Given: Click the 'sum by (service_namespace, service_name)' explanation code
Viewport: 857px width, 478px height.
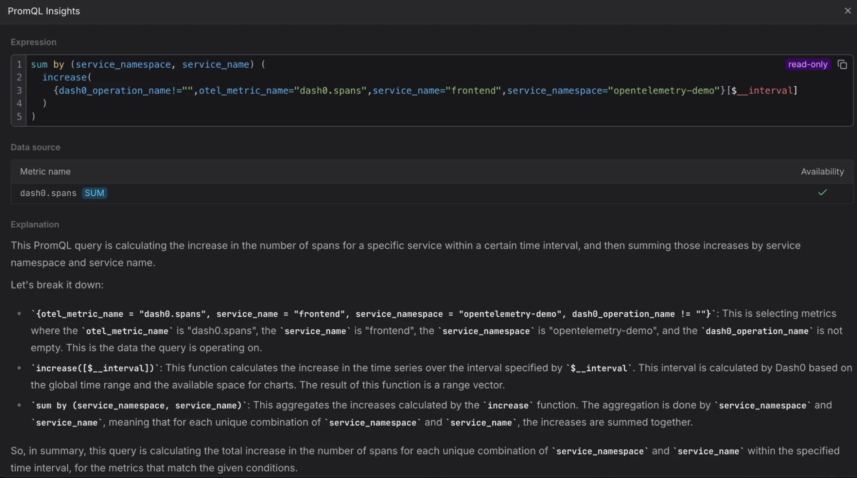Looking at the screenshot, I should pyautogui.click(x=139, y=406).
